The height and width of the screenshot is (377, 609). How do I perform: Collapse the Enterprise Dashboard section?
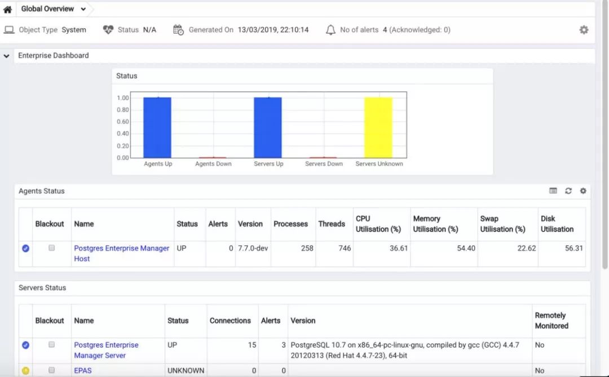point(6,56)
